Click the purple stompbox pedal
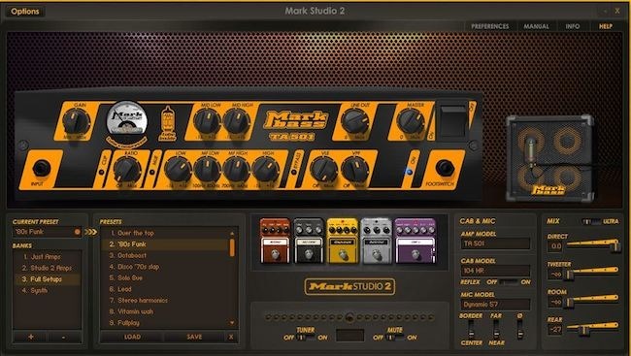The image size is (631, 356). pos(415,241)
